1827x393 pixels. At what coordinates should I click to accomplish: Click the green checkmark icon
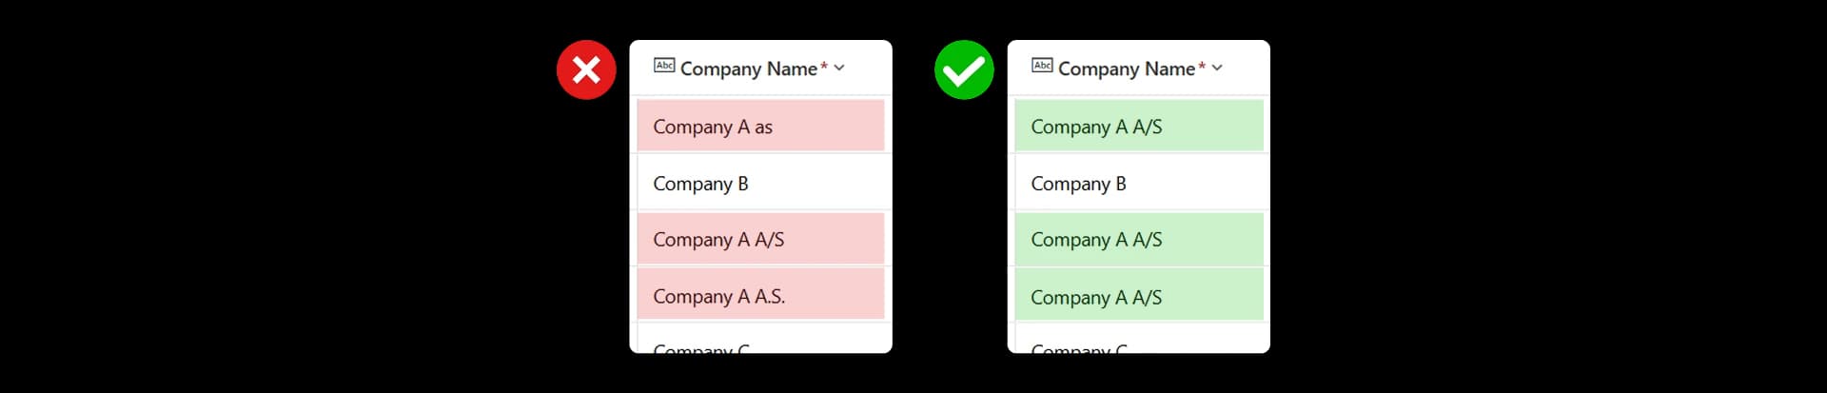(x=964, y=69)
